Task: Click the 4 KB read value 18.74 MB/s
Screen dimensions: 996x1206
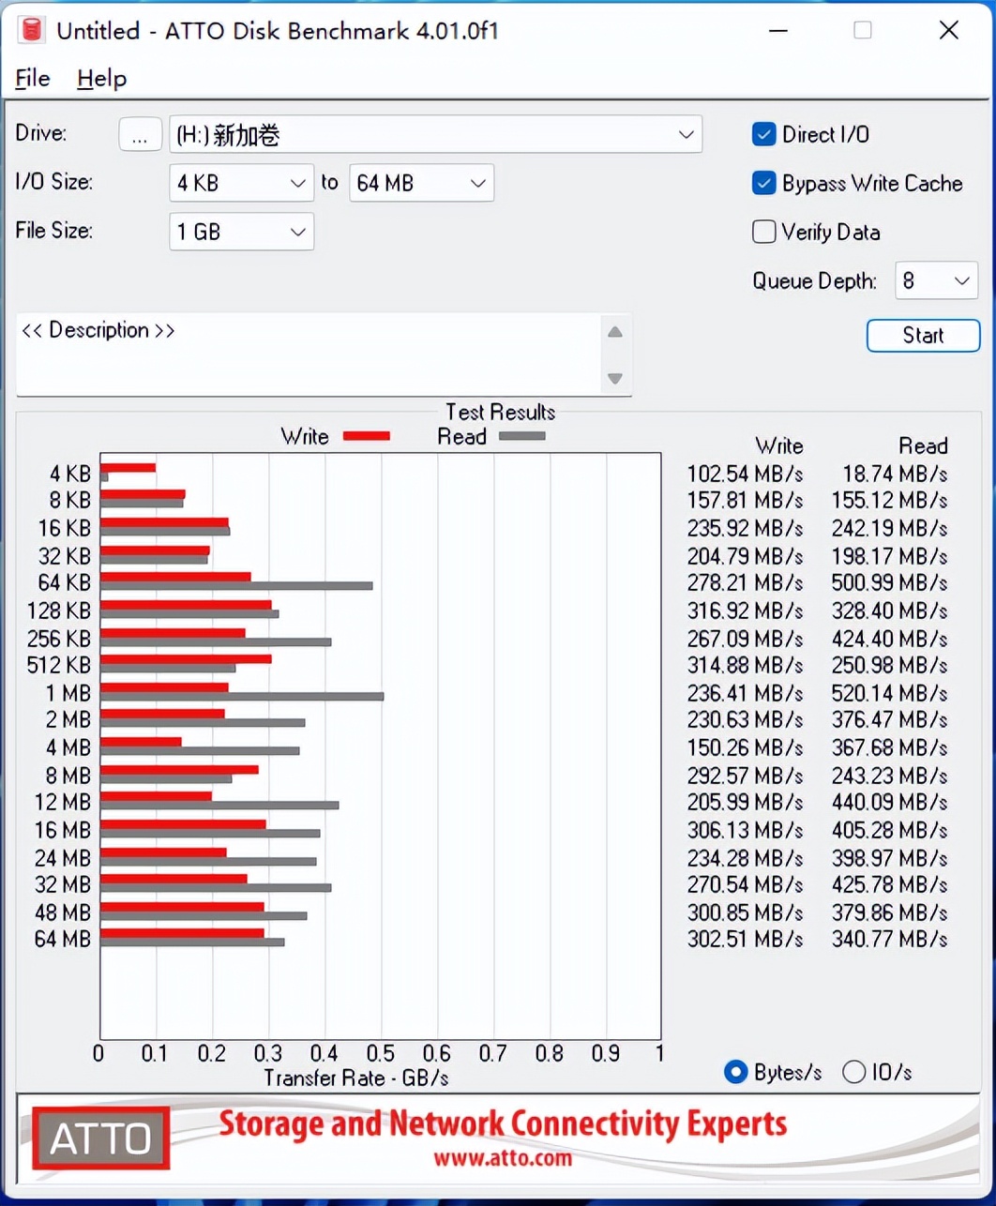Action: click(x=895, y=474)
